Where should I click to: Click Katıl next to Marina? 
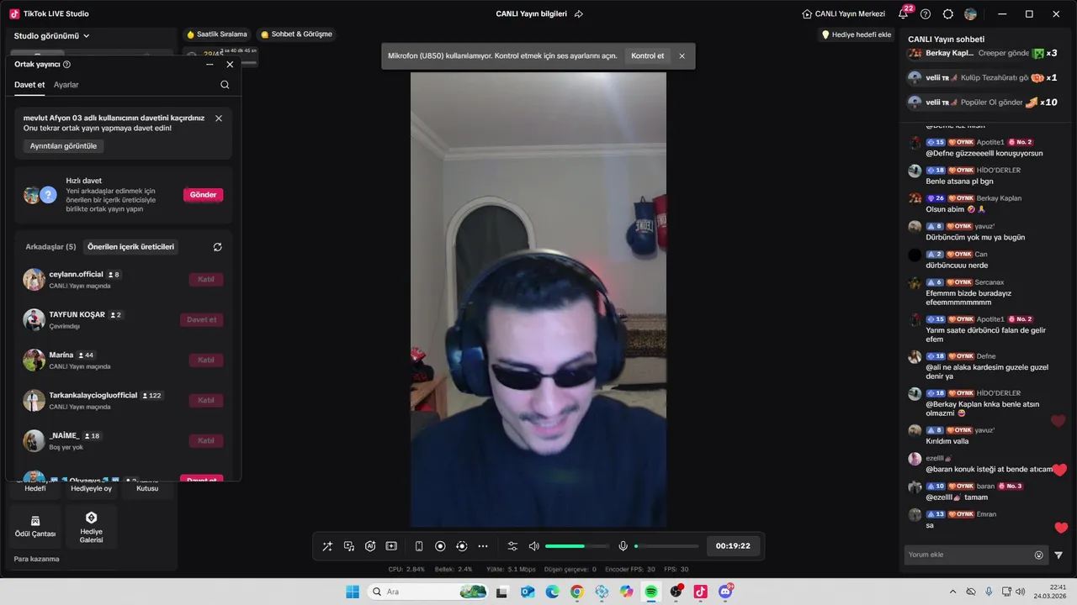(206, 360)
